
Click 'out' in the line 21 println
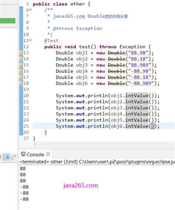tap(80, 102)
